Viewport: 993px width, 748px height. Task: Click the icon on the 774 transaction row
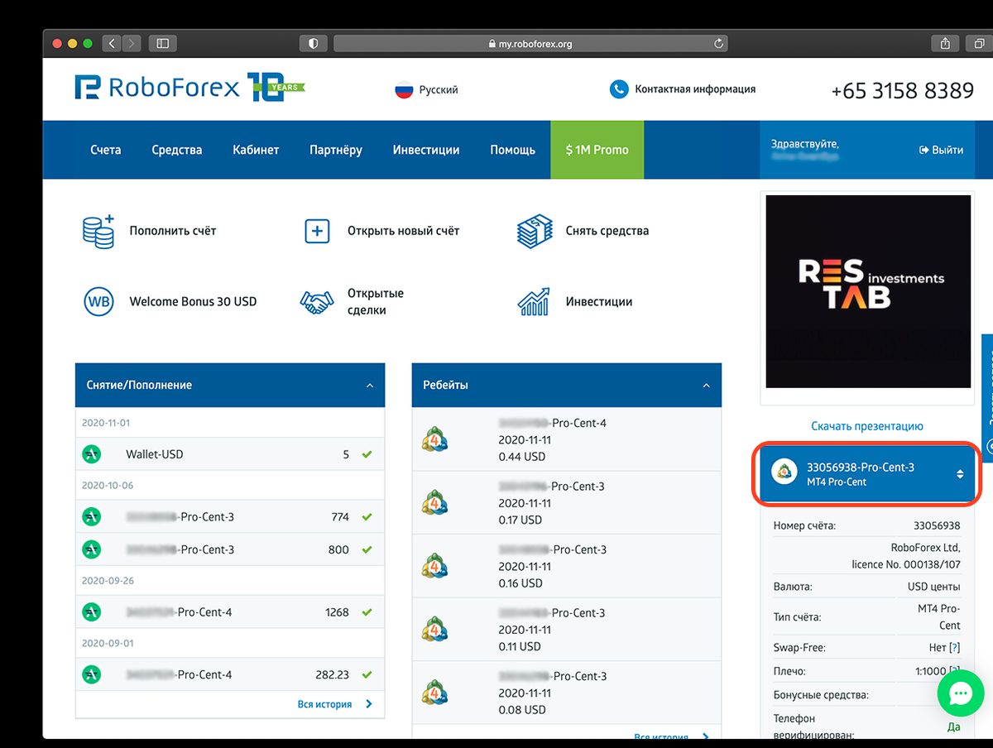tap(91, 517)
